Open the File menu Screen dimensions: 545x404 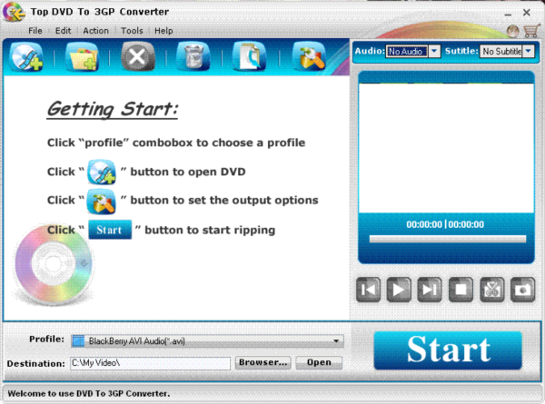tap(35, 31)
